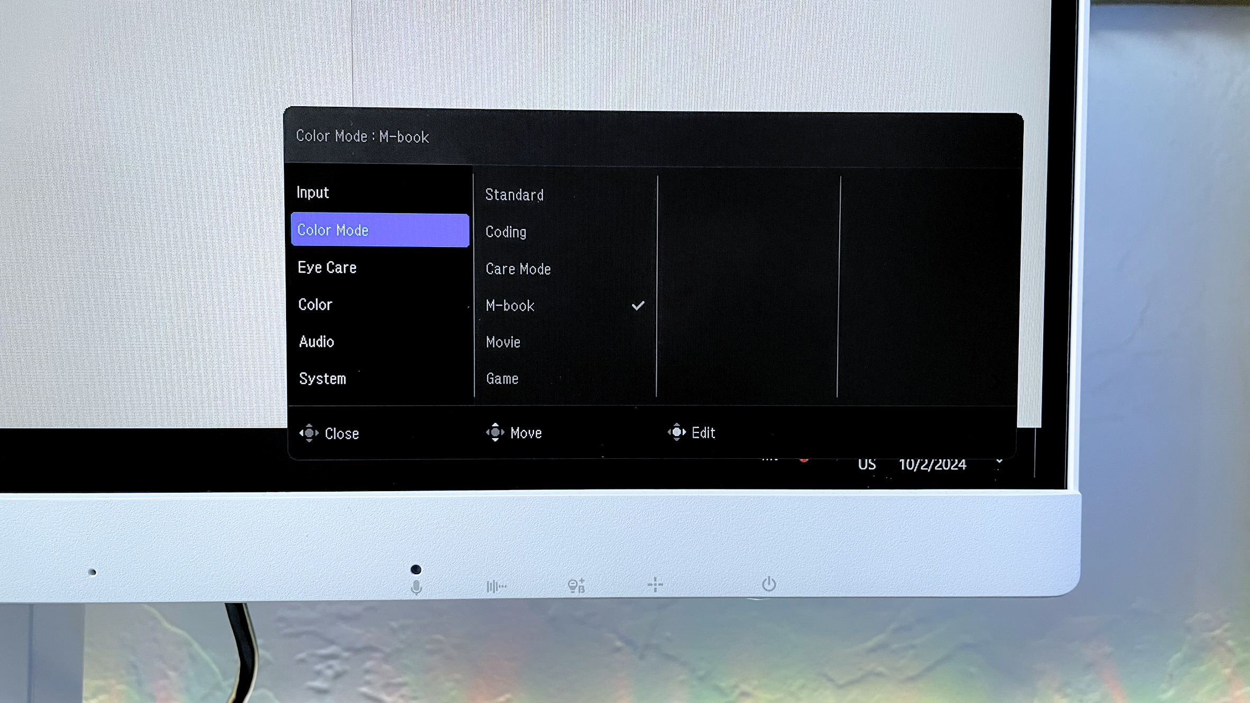Click the Color menu item
Viewport: 1250px width, 703px height.
click(315, 304)
